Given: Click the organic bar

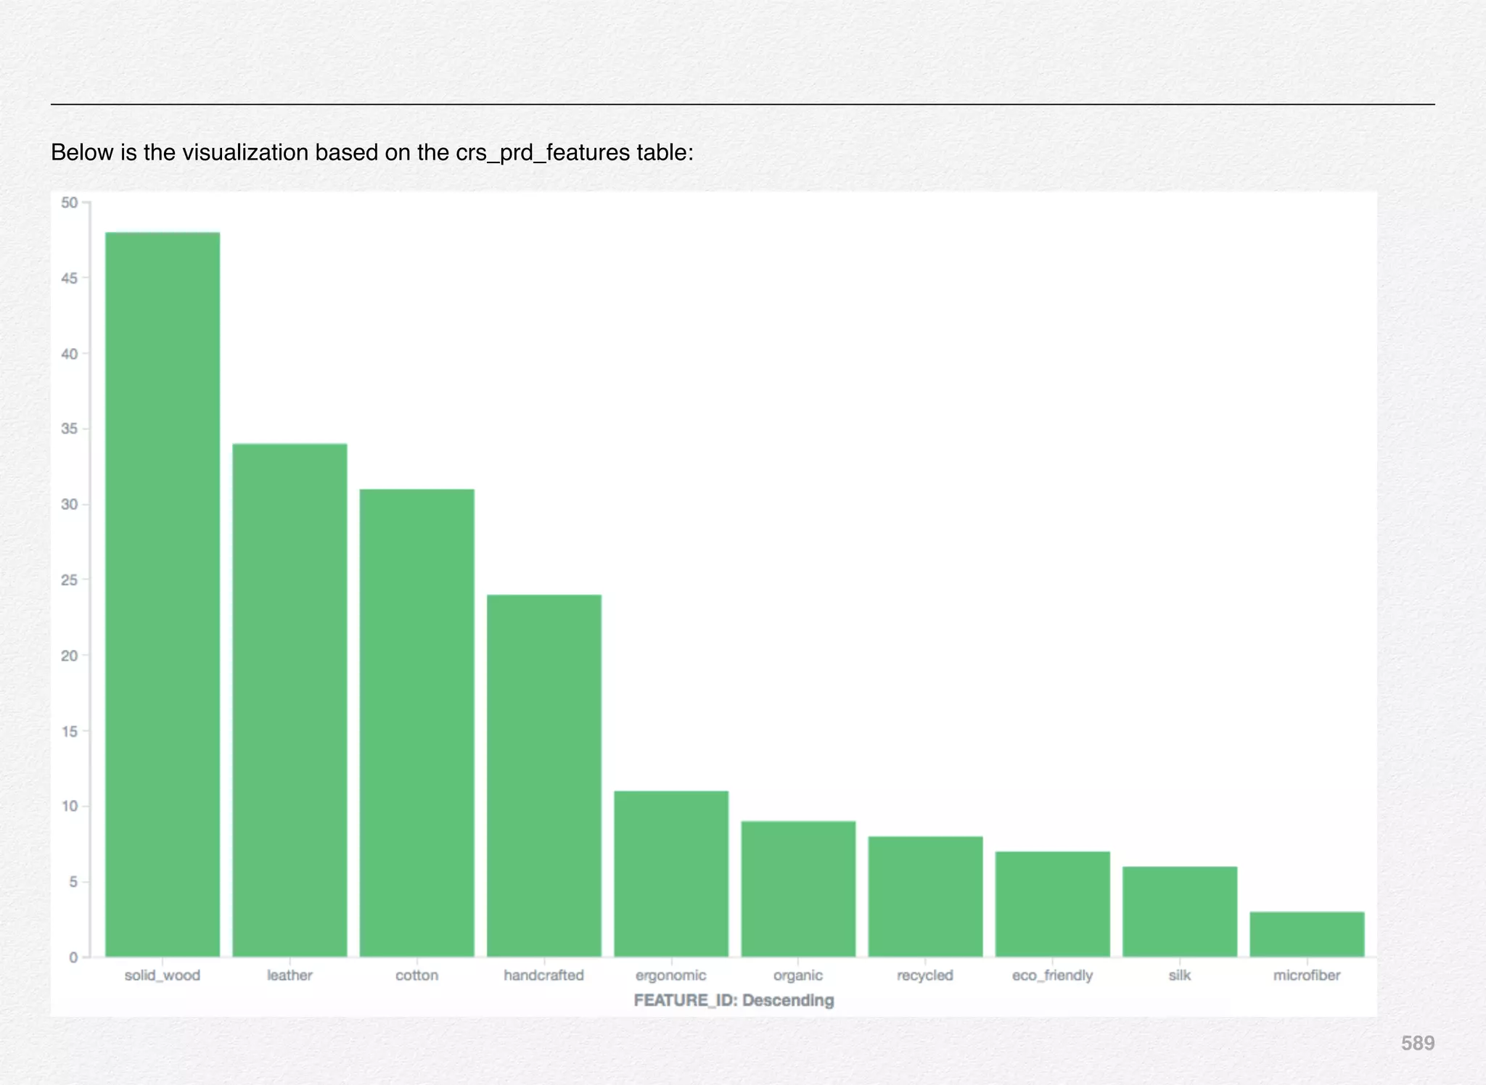Looking at the screenshot, I should click(x=798, y=889).
